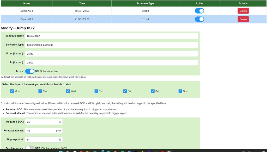Viewport: 267px width, 152px height.
Task: Click the From (hh:mm) time field
Action: tap(112, 54)
